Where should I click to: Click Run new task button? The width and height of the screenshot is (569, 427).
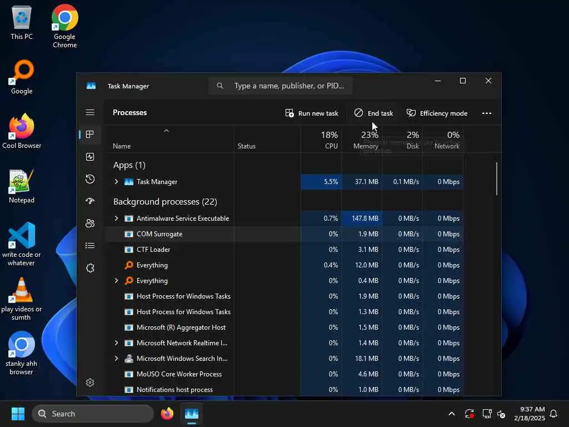(x=312, y=113)
